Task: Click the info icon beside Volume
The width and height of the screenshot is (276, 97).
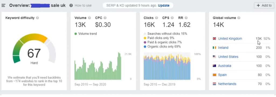Action: click(89, 18)
